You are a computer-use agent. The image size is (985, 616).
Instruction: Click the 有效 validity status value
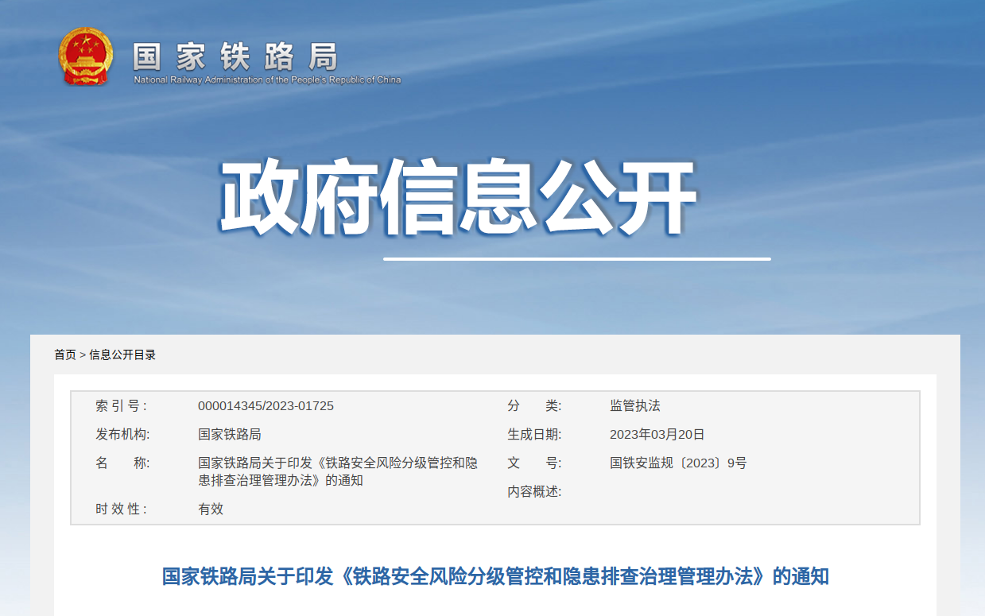pyautogui.click(x=211, y=509)
